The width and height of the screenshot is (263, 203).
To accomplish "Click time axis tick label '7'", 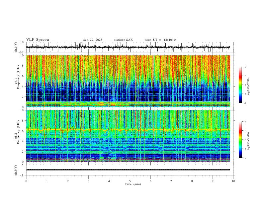I will click(x=171, y=181).
